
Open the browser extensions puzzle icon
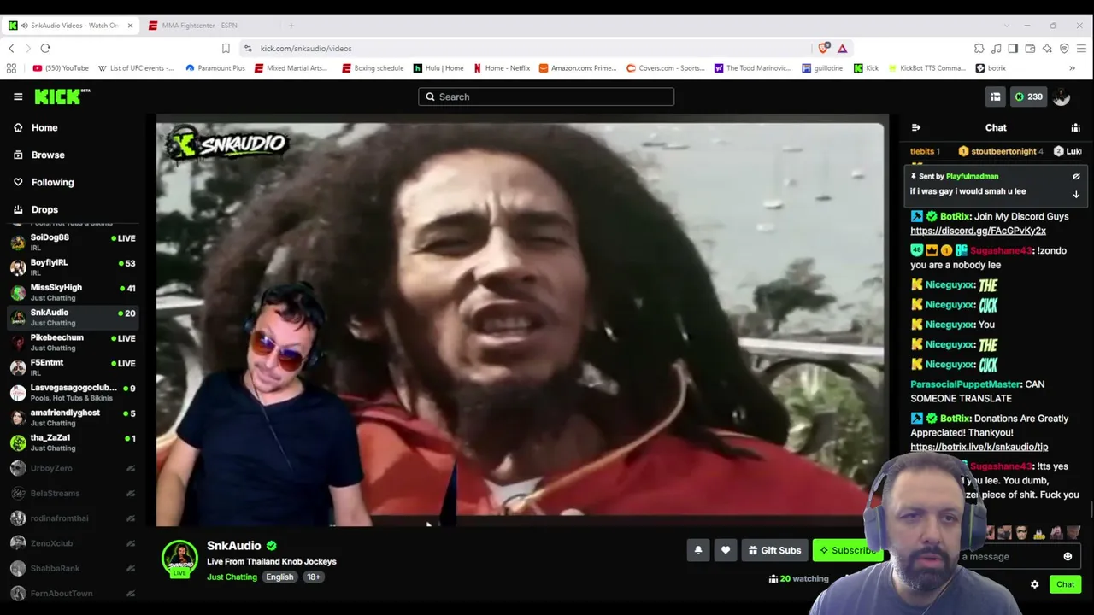[x=979, y=48]
